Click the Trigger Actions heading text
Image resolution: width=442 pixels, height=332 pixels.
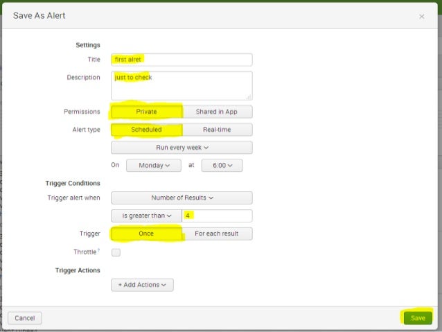[78, 270]
